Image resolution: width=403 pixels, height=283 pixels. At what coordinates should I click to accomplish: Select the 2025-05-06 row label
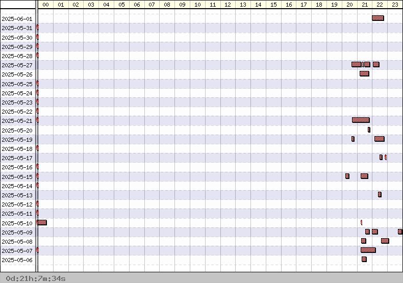17,261
